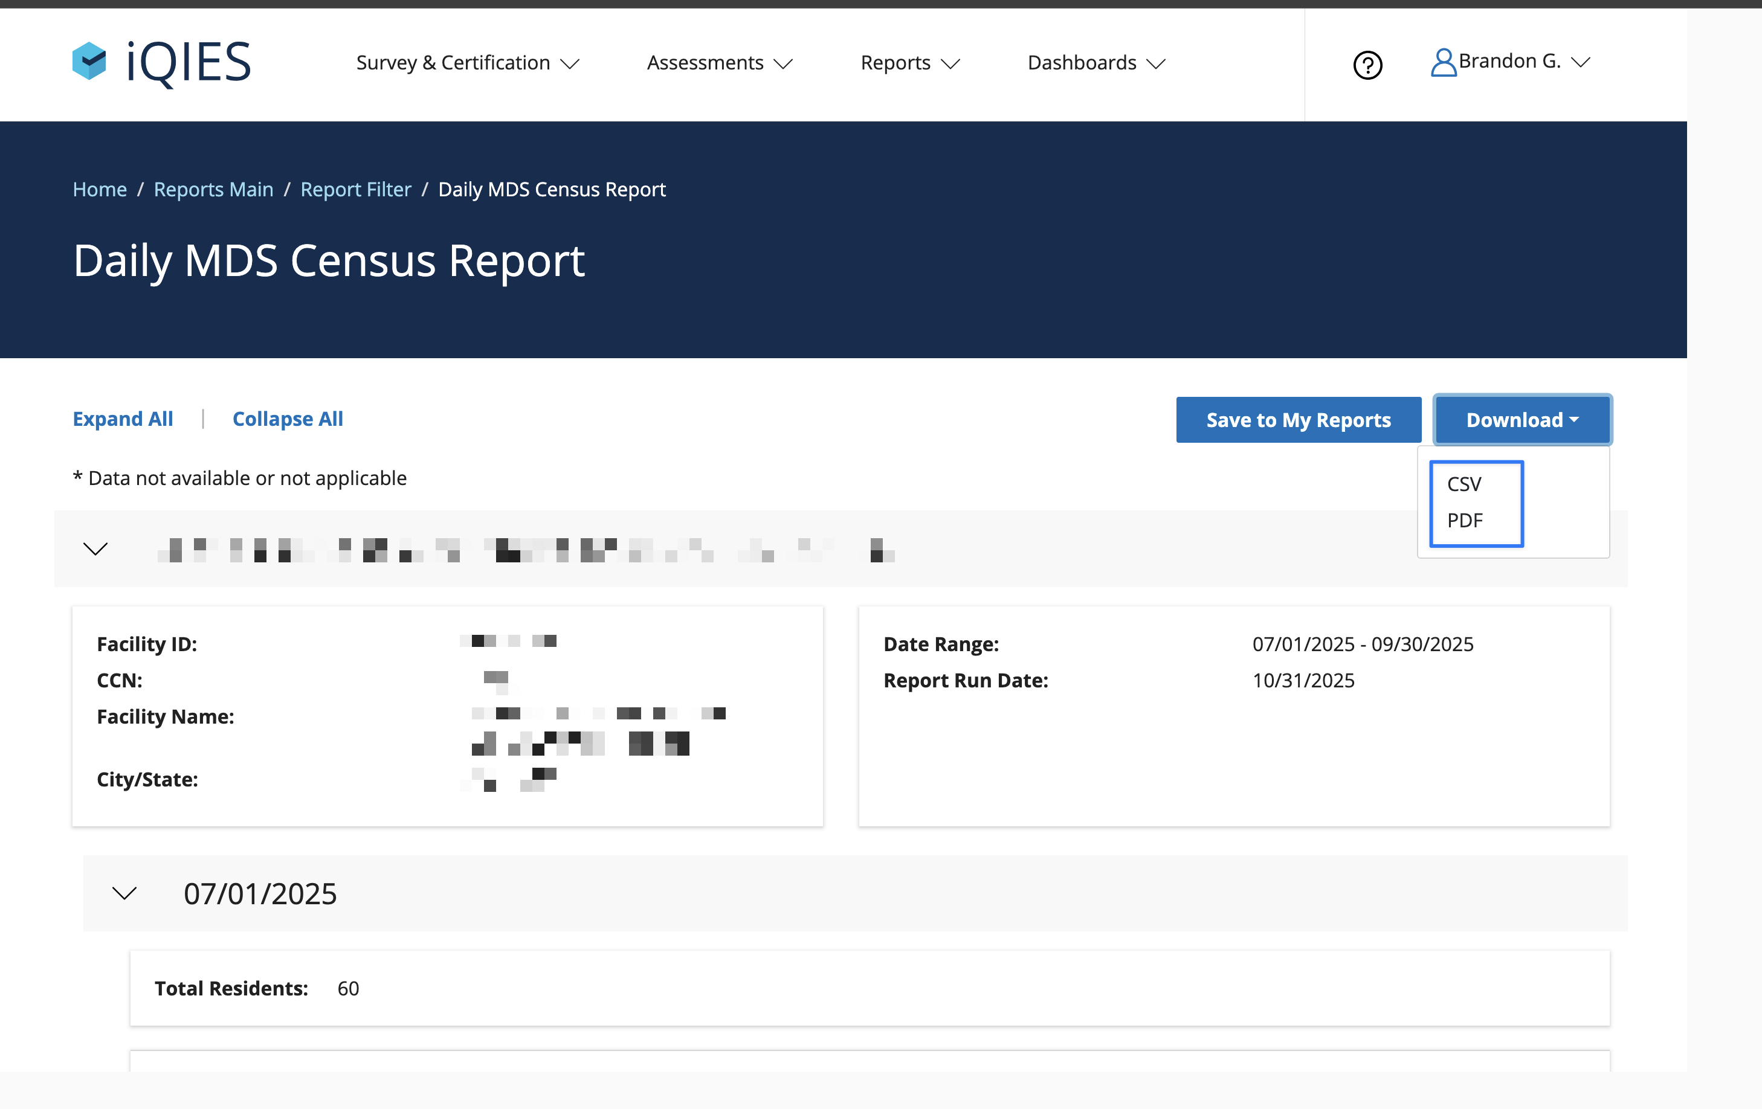Image resolution: width=1762 pixels, height=1109 pixels.
Task: Navigate to Reports Main breadcrumb
Action: (x=213, y=190)
